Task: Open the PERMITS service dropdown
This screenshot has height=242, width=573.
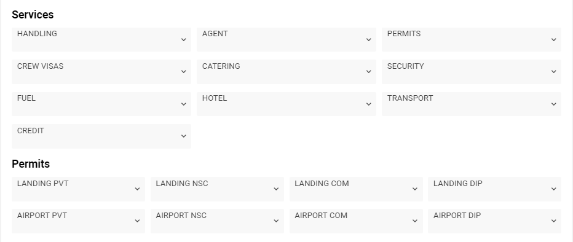Action: tap(472, 39)
